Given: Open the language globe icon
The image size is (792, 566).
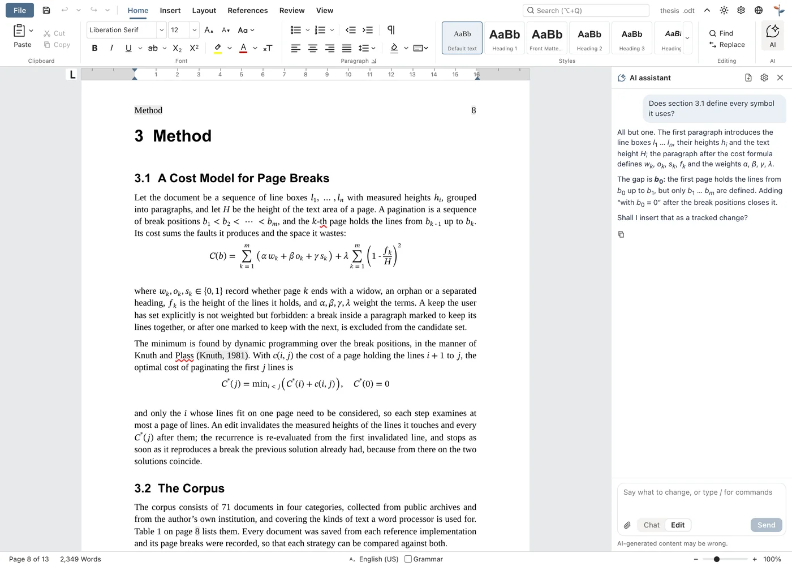Looking at the screenshot, I should 759,10.
